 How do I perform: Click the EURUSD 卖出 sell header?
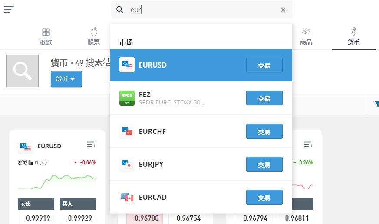click(x=36, y=204)
